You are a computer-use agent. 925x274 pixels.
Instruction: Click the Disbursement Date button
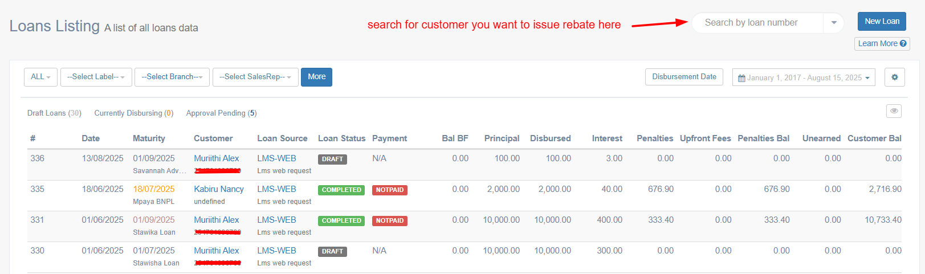tap(684, 77)
